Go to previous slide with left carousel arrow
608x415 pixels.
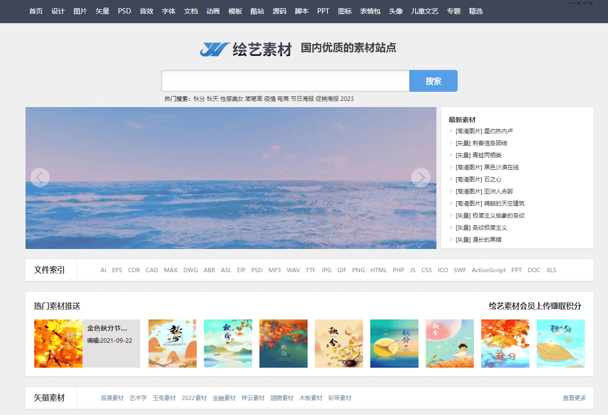click(x=40, y=178)
